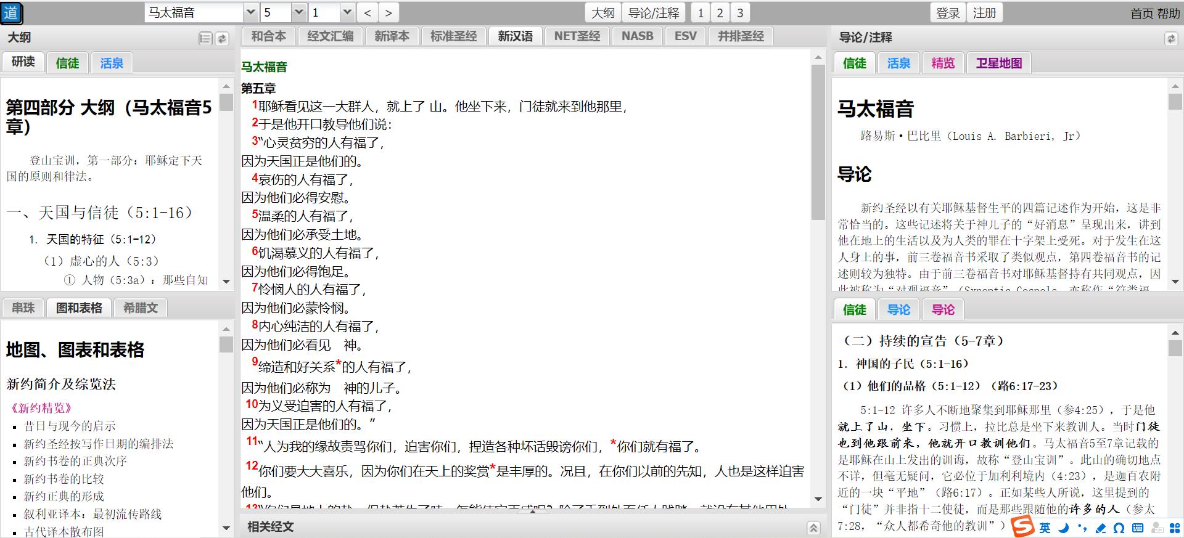Toggle the 导论/注释 panel button in top bar
The height and width of the screenshot is (538, 1184).
tap(653, 13)
